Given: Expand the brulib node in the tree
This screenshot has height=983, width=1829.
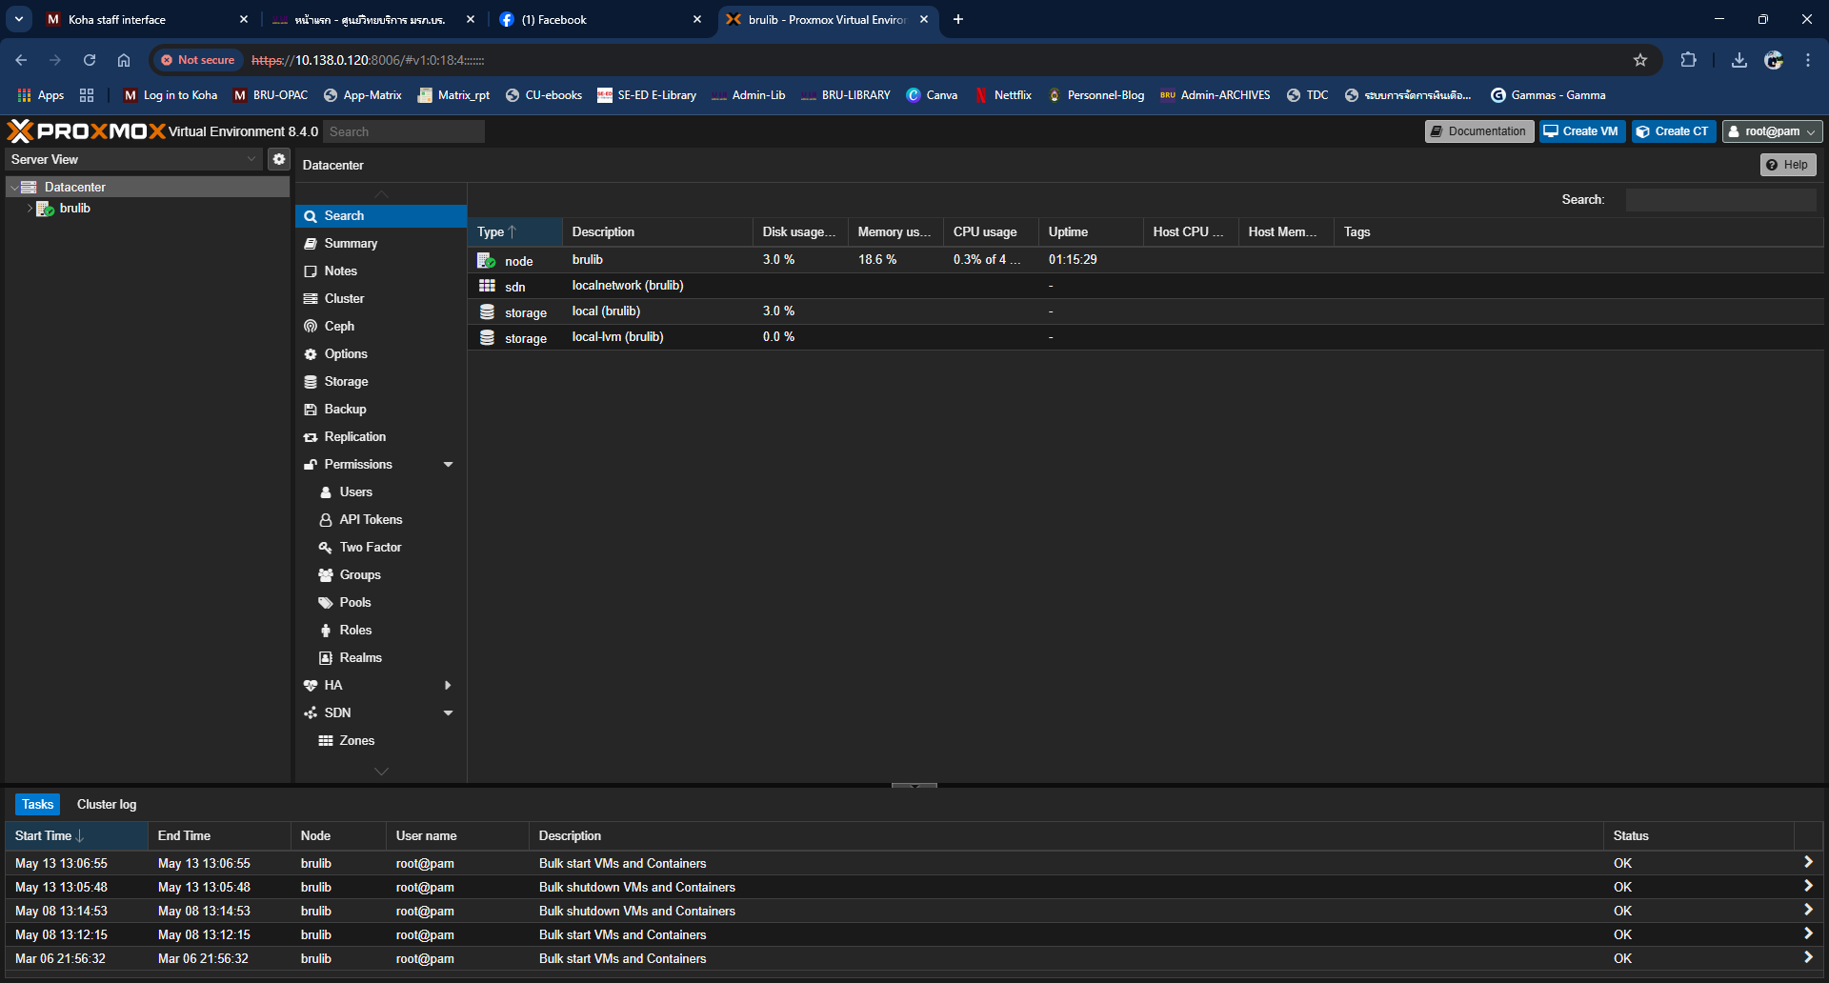Looking at the screenshot, I should (30, 209).
